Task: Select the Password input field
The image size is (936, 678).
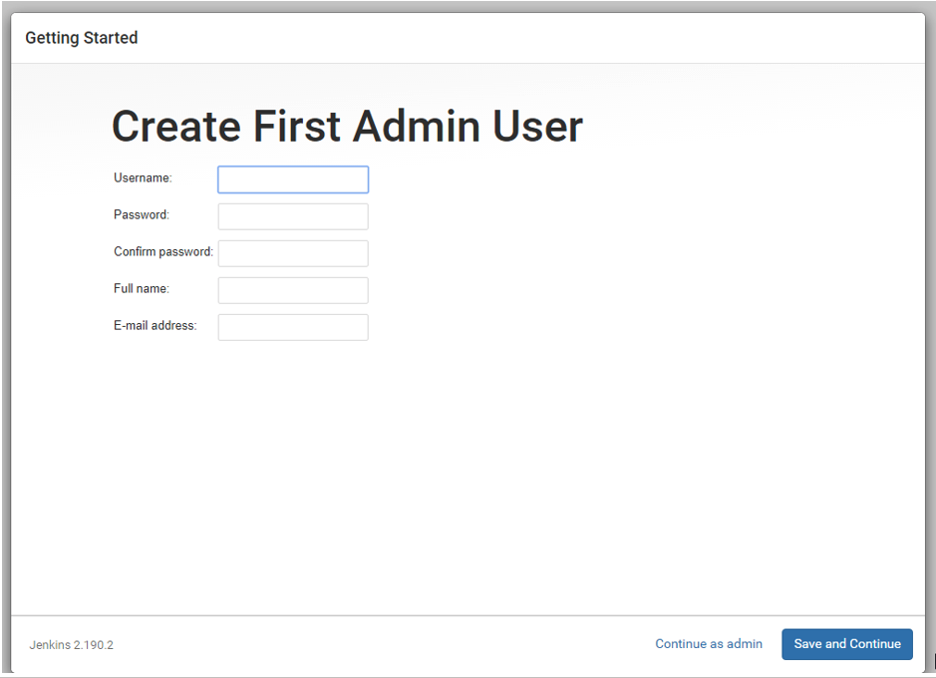Action: (x=293, y=216)
